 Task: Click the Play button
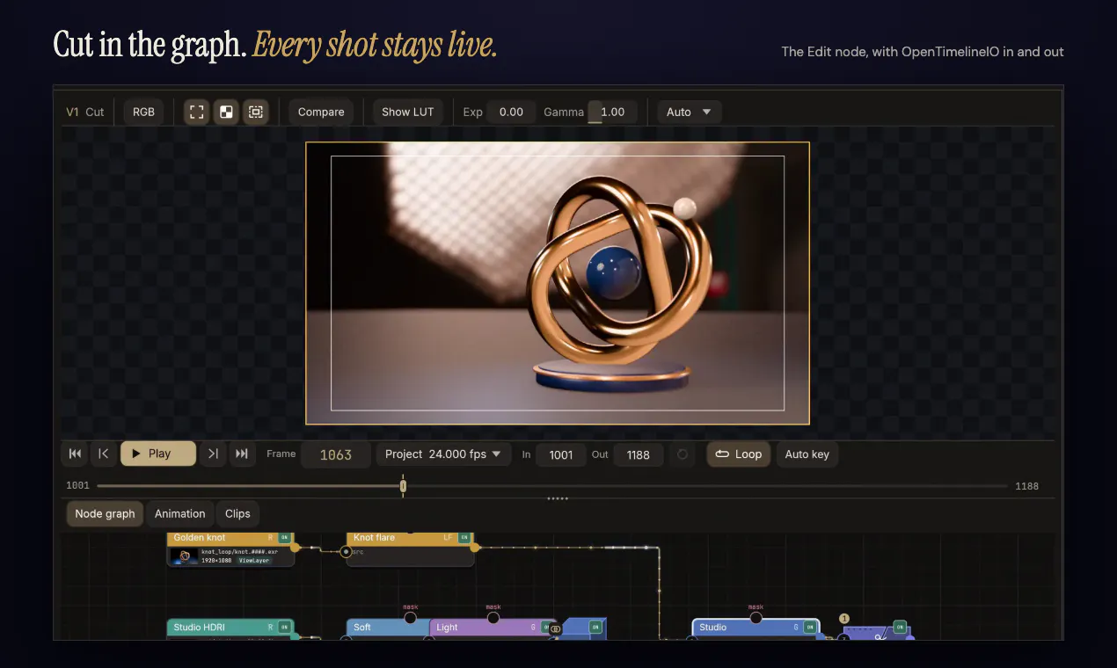pos(158,454)
